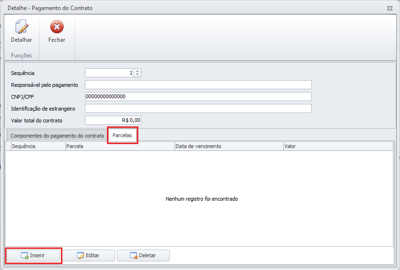Click the red Fechar icon
400x270 pixels.
pos(56,27)
